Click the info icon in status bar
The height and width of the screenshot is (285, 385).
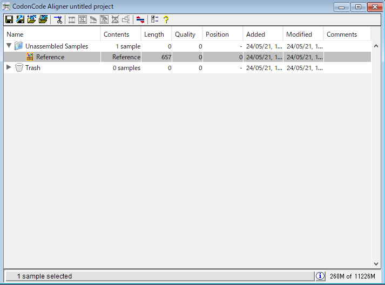click(320, 276)
